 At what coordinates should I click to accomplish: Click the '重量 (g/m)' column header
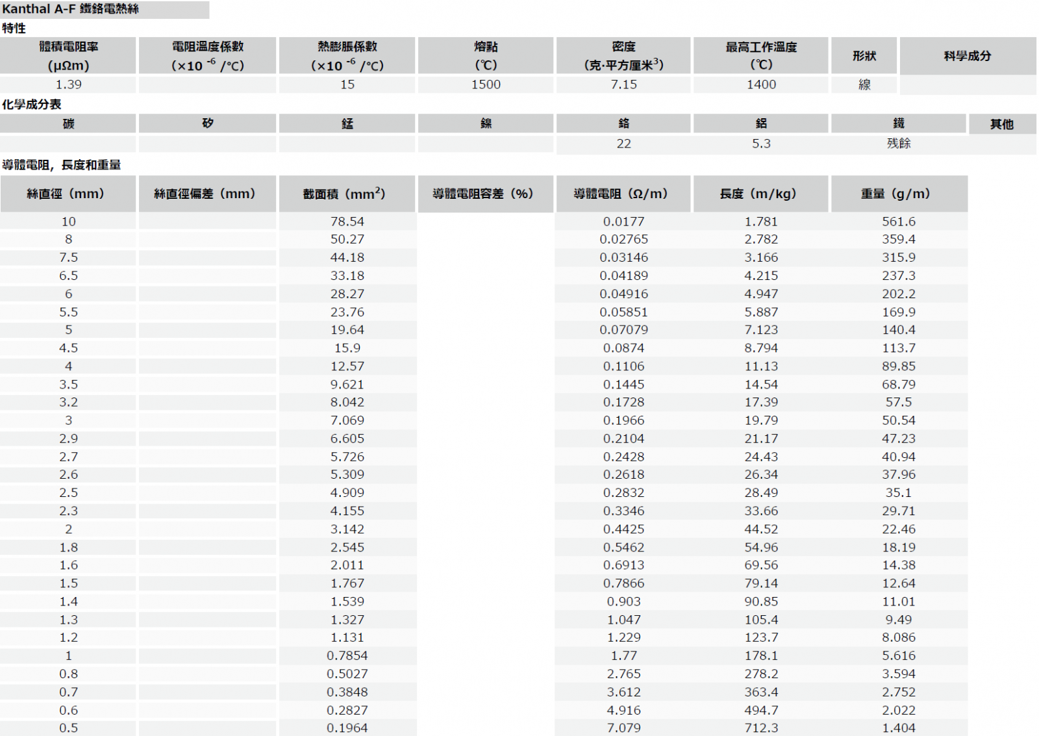pos(899,194)
